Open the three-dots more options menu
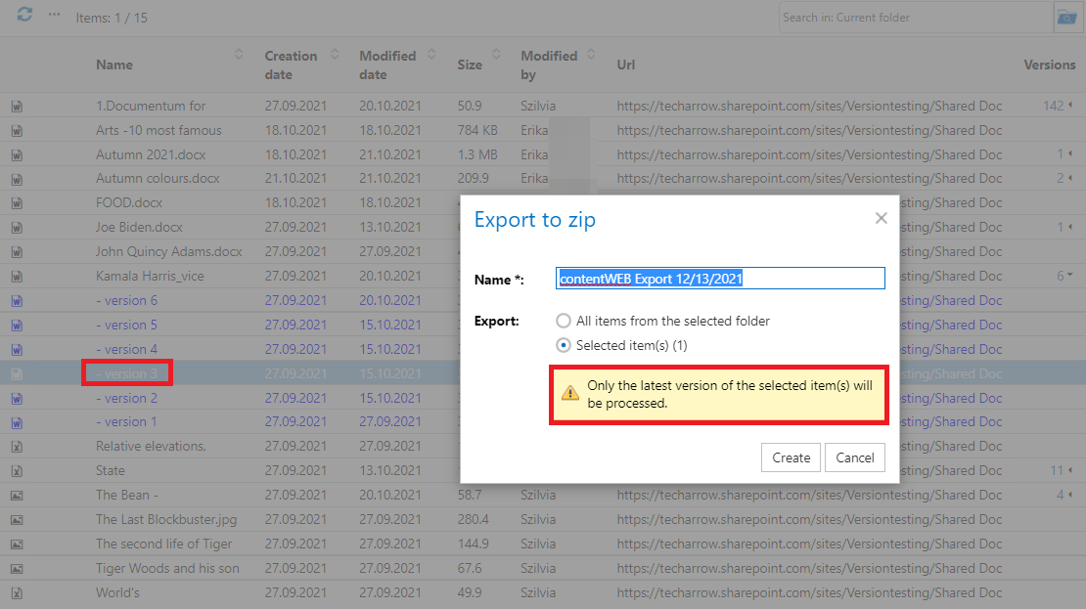 [54, 16]
